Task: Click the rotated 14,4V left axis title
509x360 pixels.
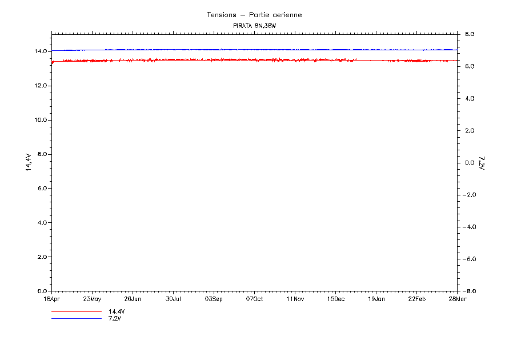Action: [28, 162]
